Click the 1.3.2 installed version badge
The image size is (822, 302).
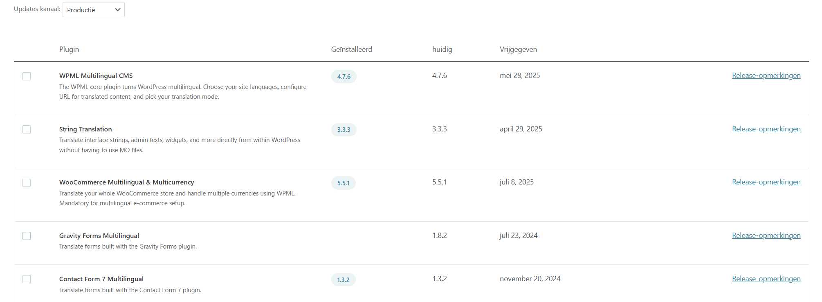tap(343, 280)
